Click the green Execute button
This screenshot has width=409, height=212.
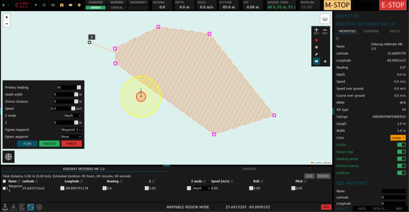[49, 144]
